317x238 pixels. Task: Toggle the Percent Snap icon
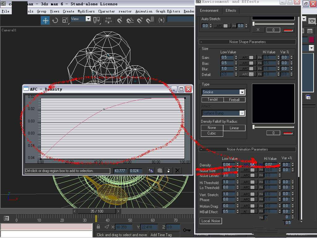140,20
